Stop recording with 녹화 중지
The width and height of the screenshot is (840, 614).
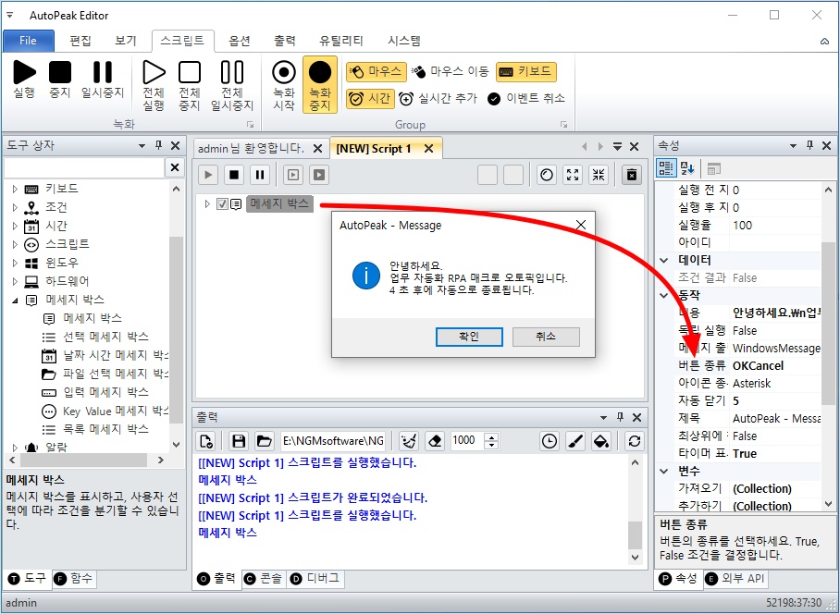pos(320,85)
